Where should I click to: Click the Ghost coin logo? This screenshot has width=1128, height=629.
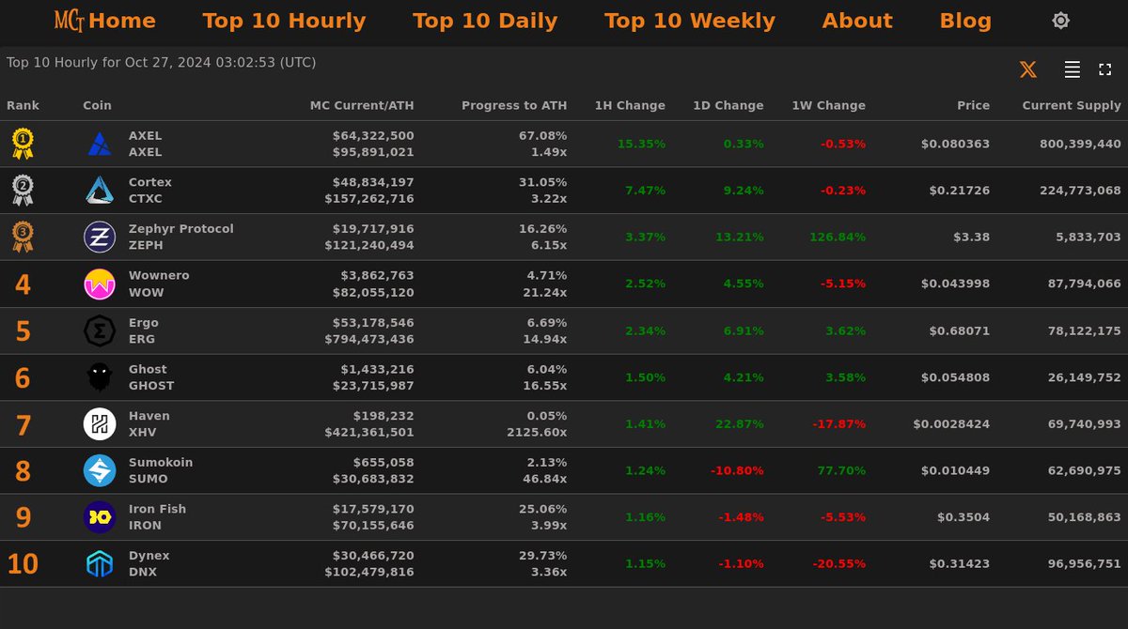[x=100, y=377]
